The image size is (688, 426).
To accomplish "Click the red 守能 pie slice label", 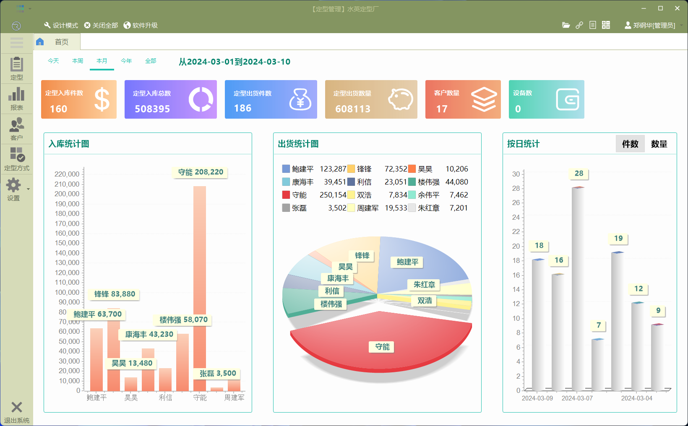I will 382,347.
